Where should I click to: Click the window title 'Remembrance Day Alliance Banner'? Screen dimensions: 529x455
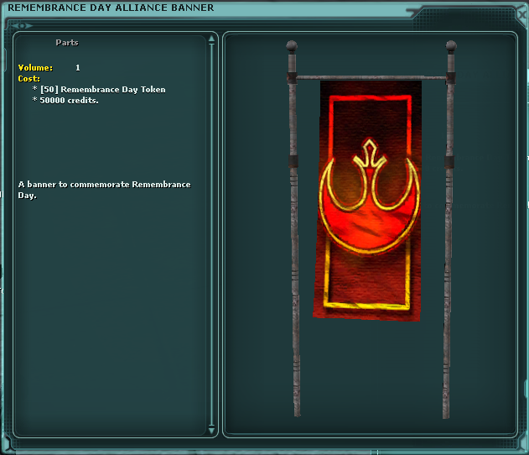pyautogui.click(x=111, y=8)
